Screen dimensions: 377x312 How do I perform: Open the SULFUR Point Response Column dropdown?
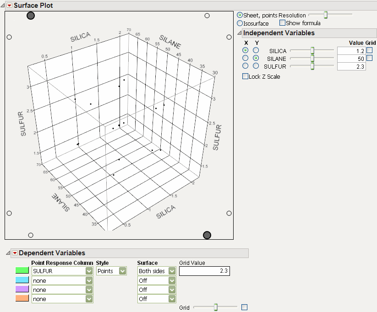pos(89,271)
